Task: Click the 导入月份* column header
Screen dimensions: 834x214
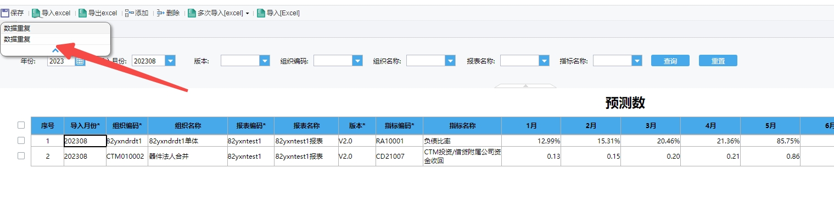Action: [x=85, y=126]
